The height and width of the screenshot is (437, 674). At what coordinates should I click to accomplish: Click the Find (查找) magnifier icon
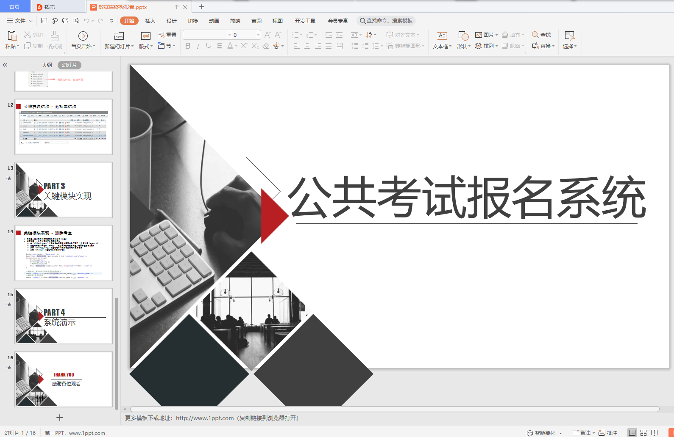535,35
